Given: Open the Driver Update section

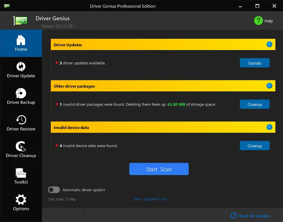Looking at the screenshot, I should [x=21, y=70].
